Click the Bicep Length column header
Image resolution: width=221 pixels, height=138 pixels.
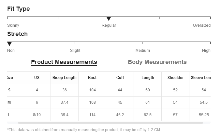(65, 78)
